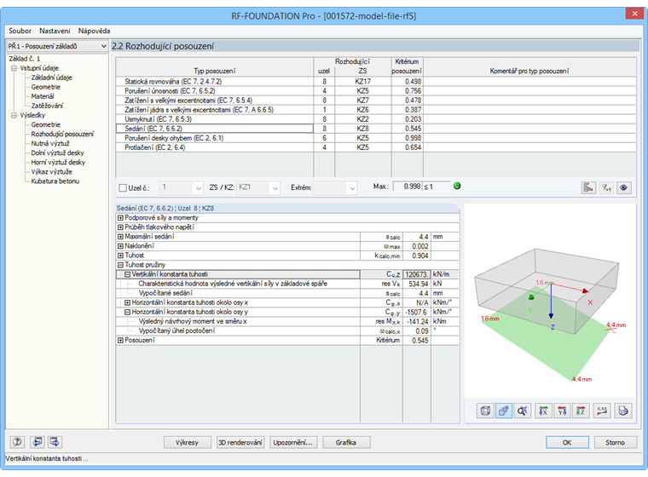Collapse the Tuhost pružiny row

pyautogui.click(x=120, y=265)
